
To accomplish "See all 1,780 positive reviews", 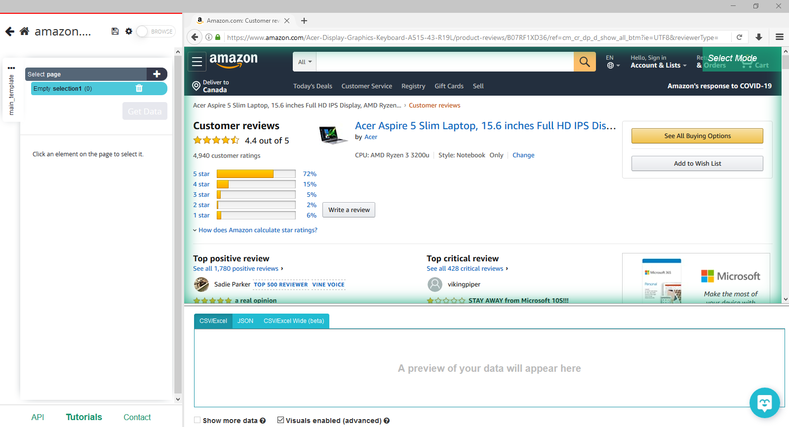I will [236, 268].
